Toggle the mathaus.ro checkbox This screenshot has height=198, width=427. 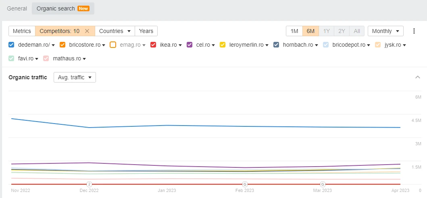coord(46,58)
